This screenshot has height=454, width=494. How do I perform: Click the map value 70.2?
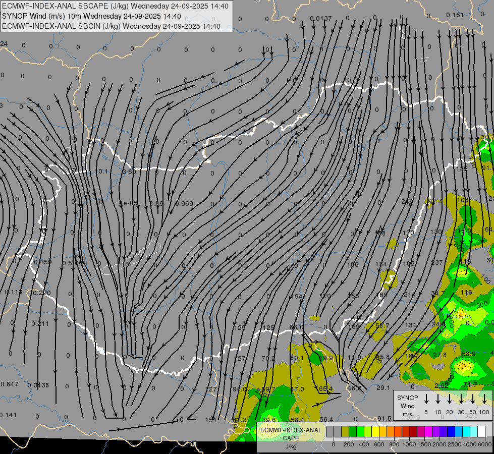pos(268,358)
